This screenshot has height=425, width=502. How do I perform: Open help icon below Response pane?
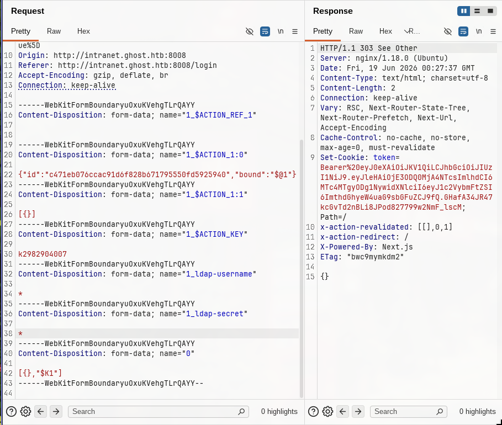313,412
